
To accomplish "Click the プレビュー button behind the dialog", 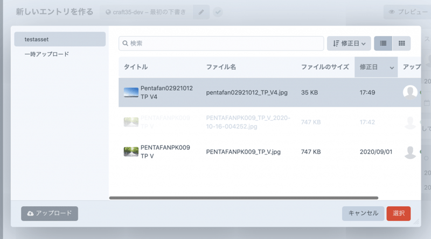I will pyautogui.click(x=408, y=12).
